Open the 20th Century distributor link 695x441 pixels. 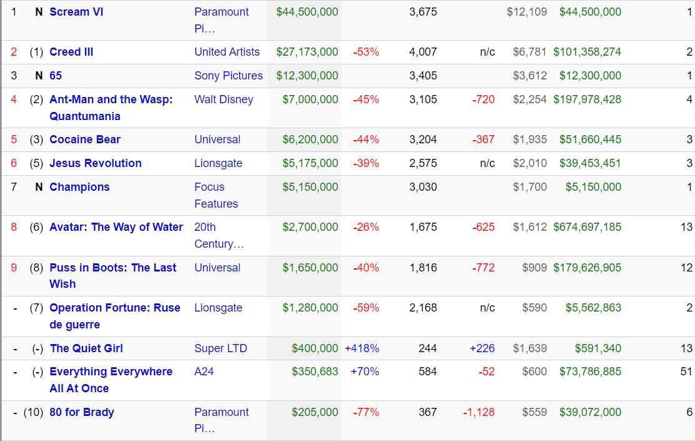(219, 236)
